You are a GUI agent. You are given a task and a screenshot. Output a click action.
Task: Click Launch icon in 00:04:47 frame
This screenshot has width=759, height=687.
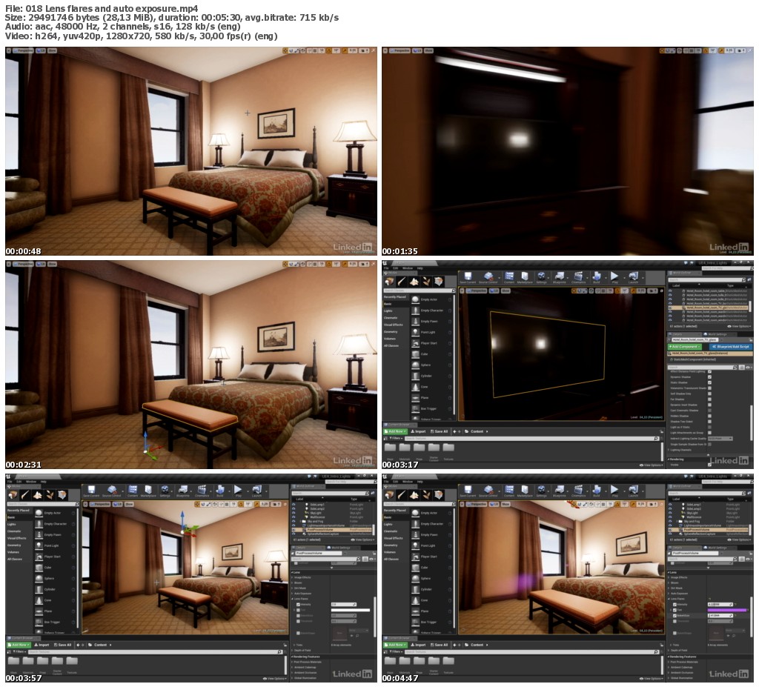tap(633, 491)
